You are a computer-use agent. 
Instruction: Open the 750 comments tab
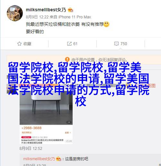coord(121,44)
